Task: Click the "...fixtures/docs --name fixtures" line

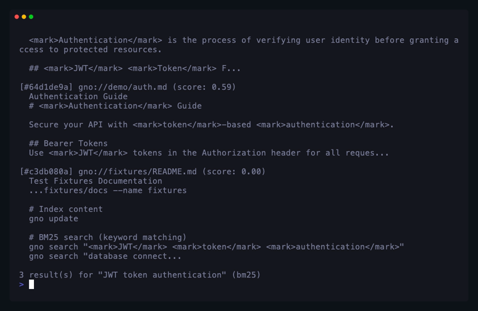Action: pyautogui.click(x=108, y=190)
